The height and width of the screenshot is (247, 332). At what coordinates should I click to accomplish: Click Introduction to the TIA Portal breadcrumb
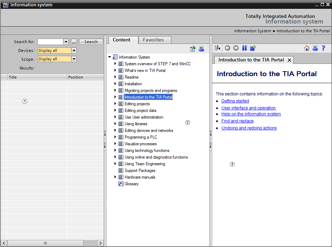coord(303,31)
